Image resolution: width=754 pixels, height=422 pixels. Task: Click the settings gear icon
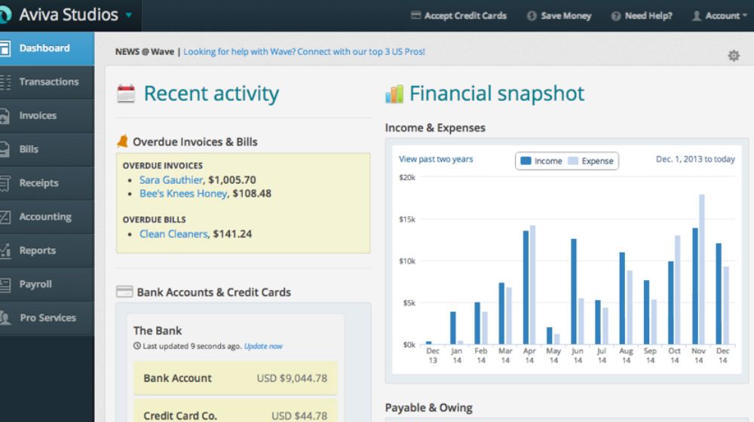click(733, 56)
